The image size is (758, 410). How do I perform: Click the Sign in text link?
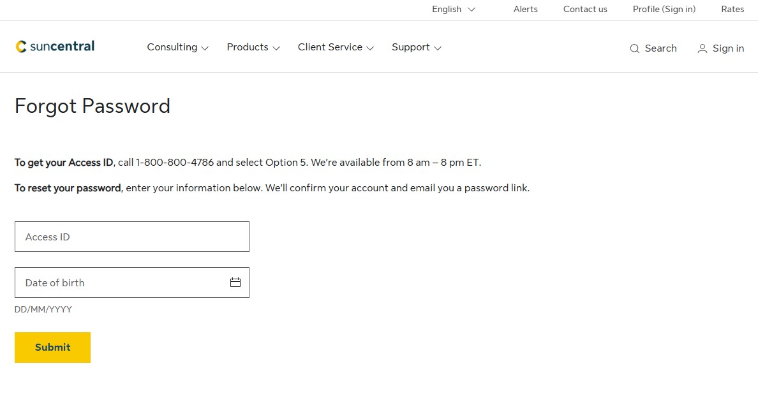tap(728, 48)
